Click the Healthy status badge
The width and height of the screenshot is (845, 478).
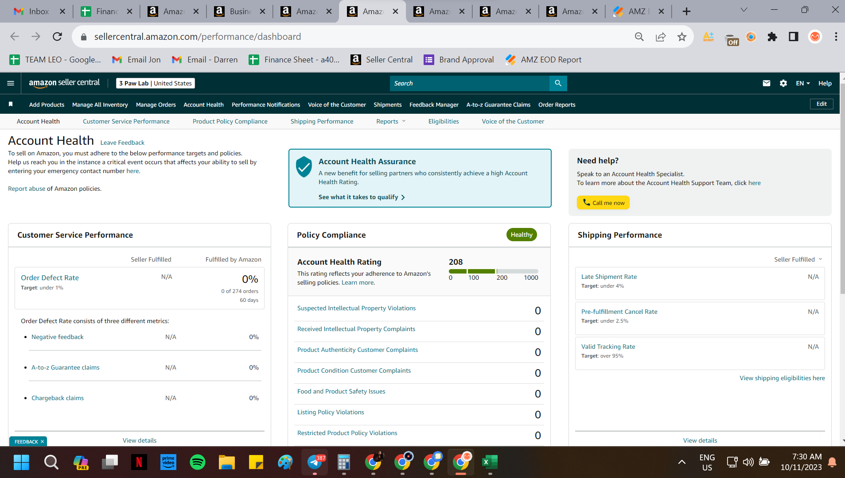[522, 235]
